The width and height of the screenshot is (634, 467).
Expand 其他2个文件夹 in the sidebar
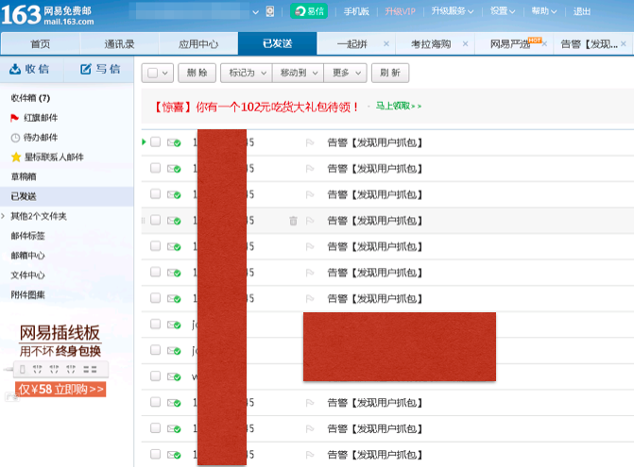point(38,216)
